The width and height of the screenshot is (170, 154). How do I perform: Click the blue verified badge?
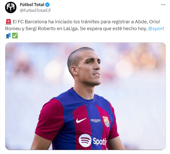47,5
